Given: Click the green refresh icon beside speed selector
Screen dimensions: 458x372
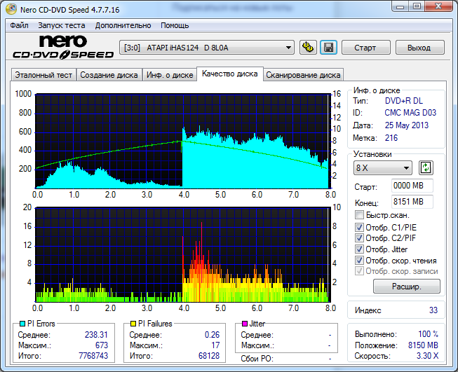Looking at the screenshot, I should point(426,168).
